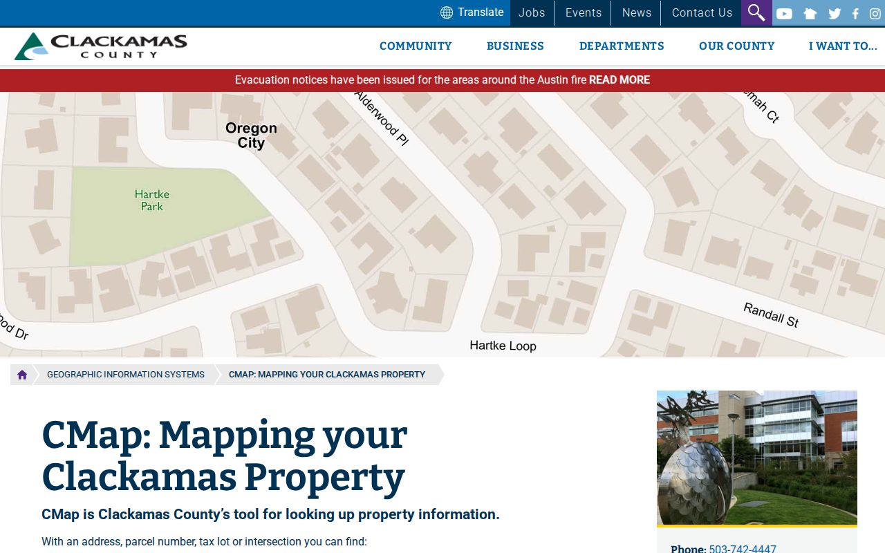
Task: Click the Randall St label on map
Action: click(771, 315)
